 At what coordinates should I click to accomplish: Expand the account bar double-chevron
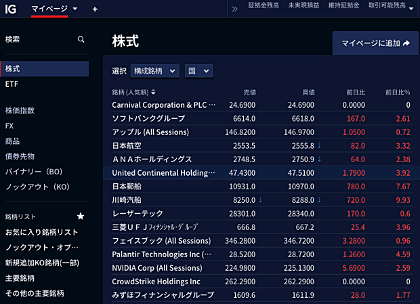(x=234, y=9)
